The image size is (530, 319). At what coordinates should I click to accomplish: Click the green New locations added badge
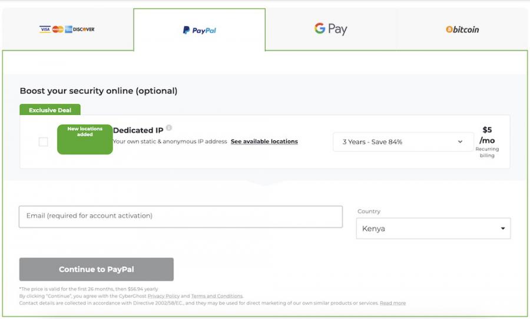coord(85,139)
